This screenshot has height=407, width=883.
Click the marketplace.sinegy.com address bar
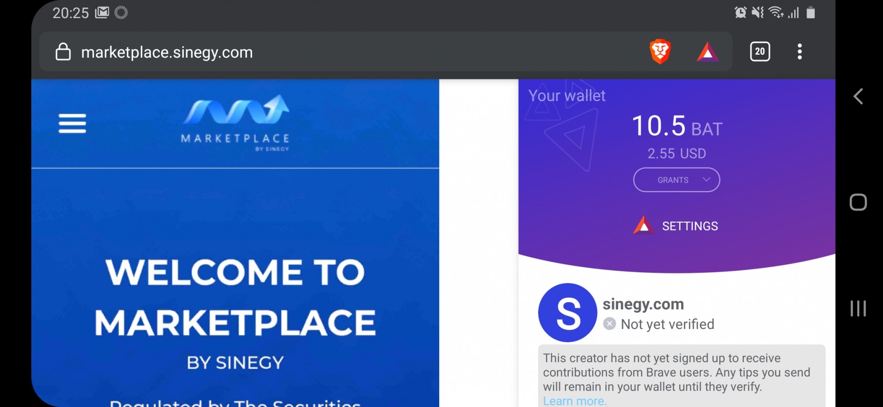coord(385,52)
